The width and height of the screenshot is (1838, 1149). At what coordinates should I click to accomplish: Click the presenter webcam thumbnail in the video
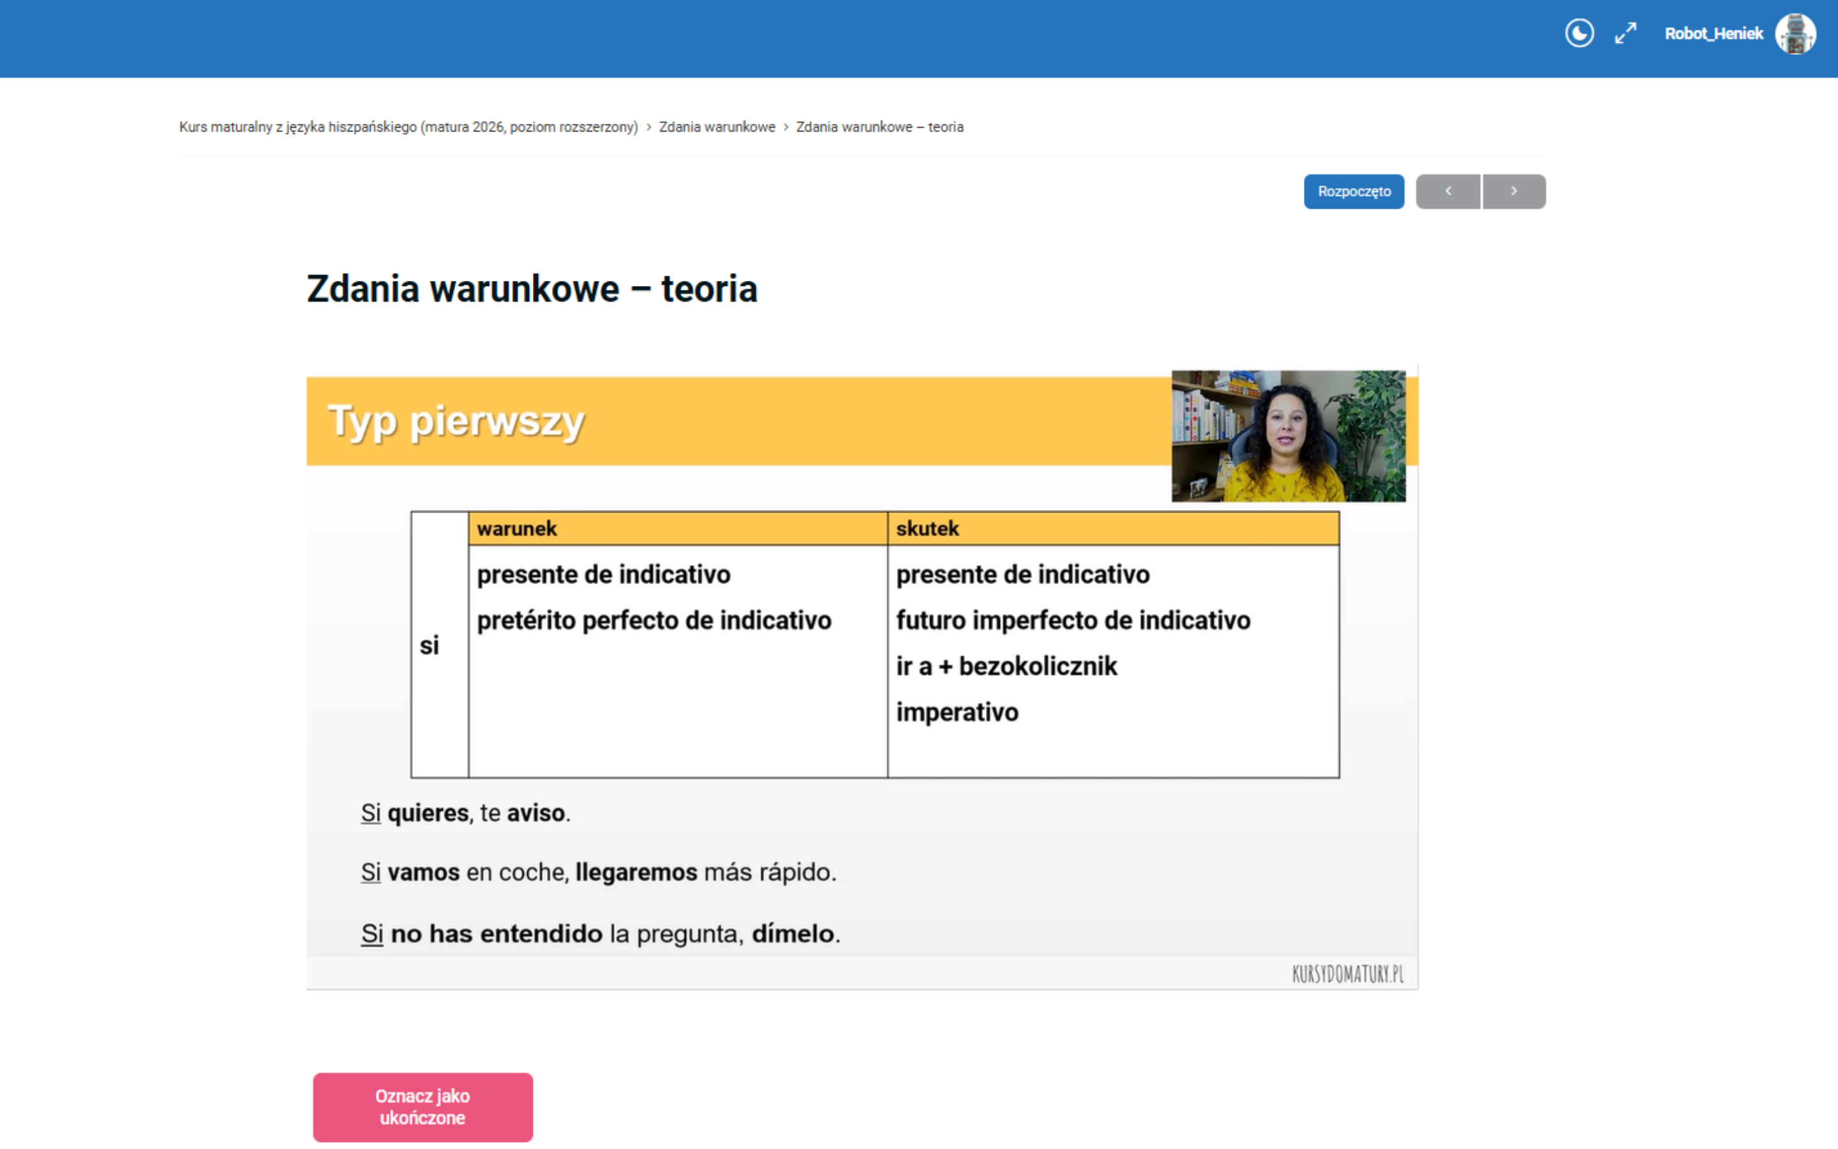(x=1288, y=435)
